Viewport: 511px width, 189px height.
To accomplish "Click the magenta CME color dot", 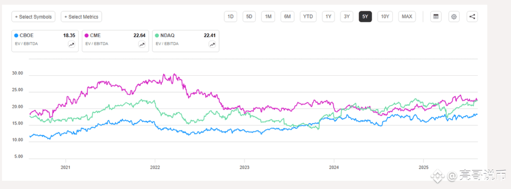I will tap(87, 35).
